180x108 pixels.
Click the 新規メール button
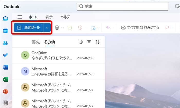coord(29,28)
